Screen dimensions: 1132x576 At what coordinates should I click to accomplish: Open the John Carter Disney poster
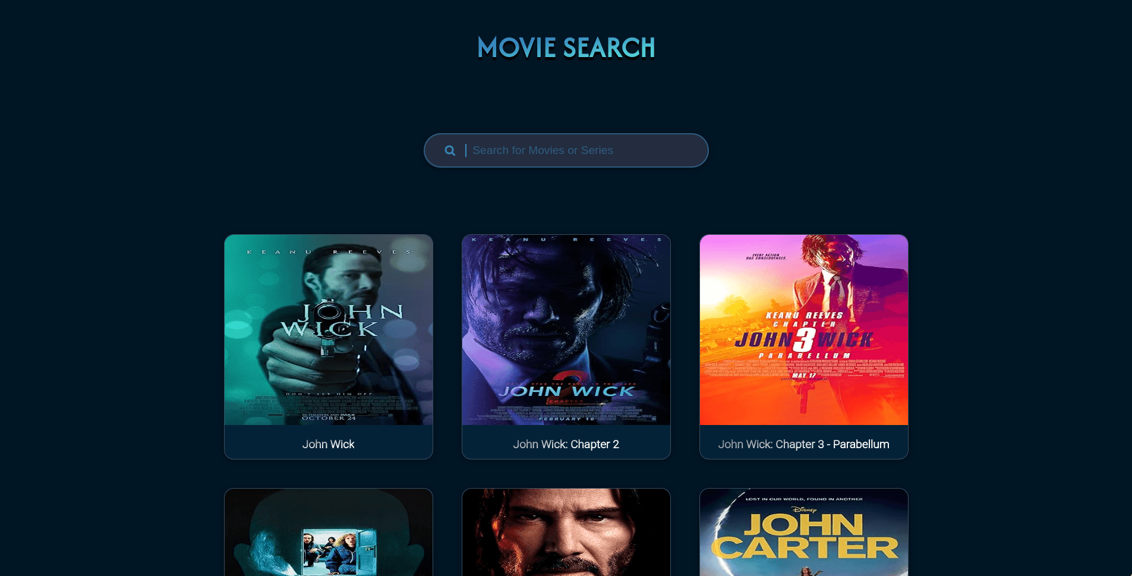point(804,532)
